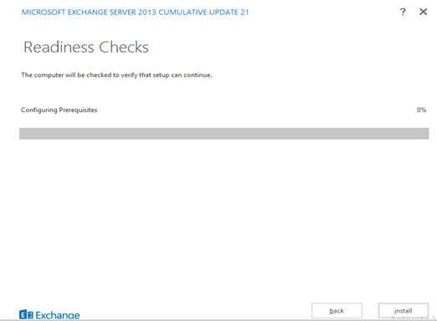Image resolution: width=437 pixels, height=321 pixels.
Task: Select the Configuring Prerequisites label
Action: click(x=59, y=110)
